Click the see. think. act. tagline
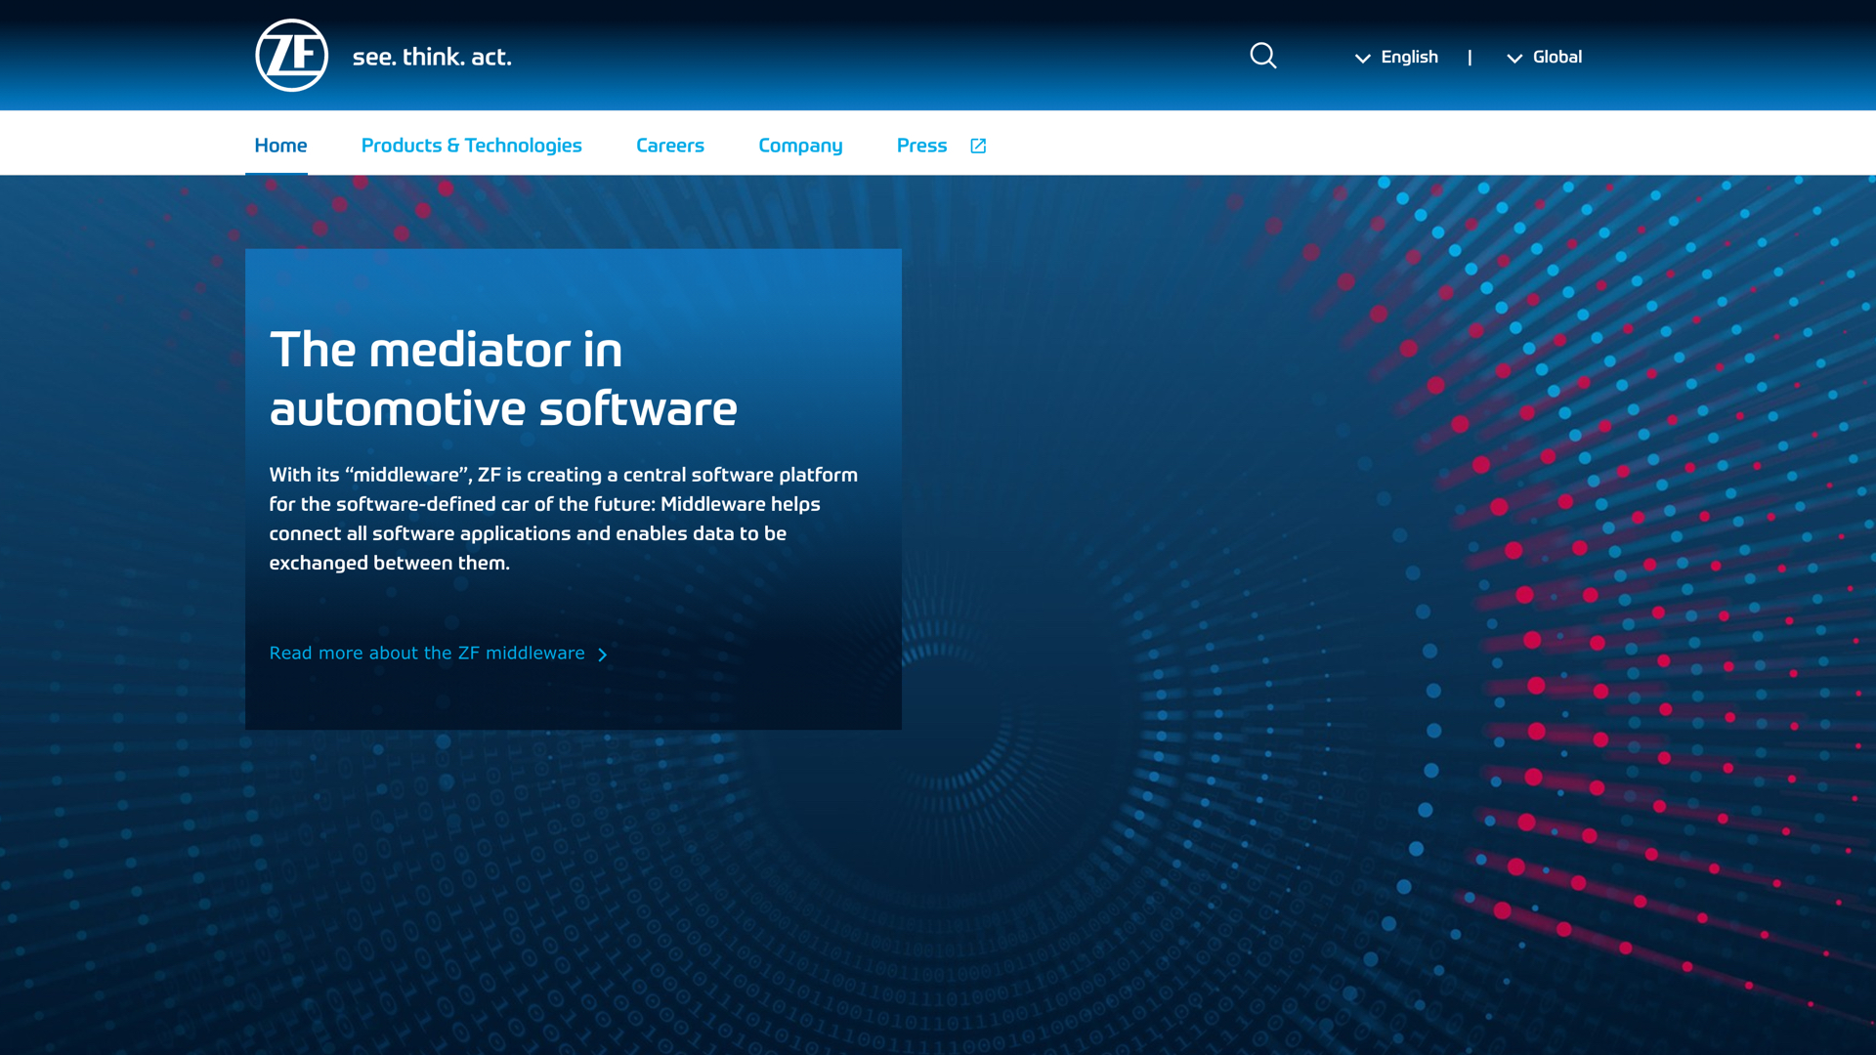 pos(432,57)
